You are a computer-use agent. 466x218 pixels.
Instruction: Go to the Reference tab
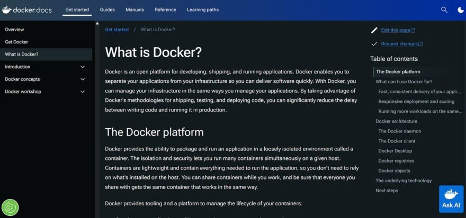point(165,10)
